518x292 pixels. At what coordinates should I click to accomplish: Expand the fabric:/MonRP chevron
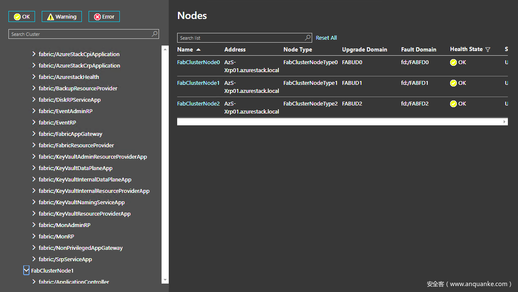point(34,236)
